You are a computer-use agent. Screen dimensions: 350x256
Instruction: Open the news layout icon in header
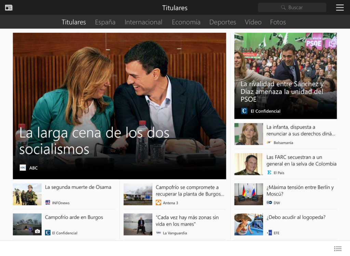[x=9, y=8]
